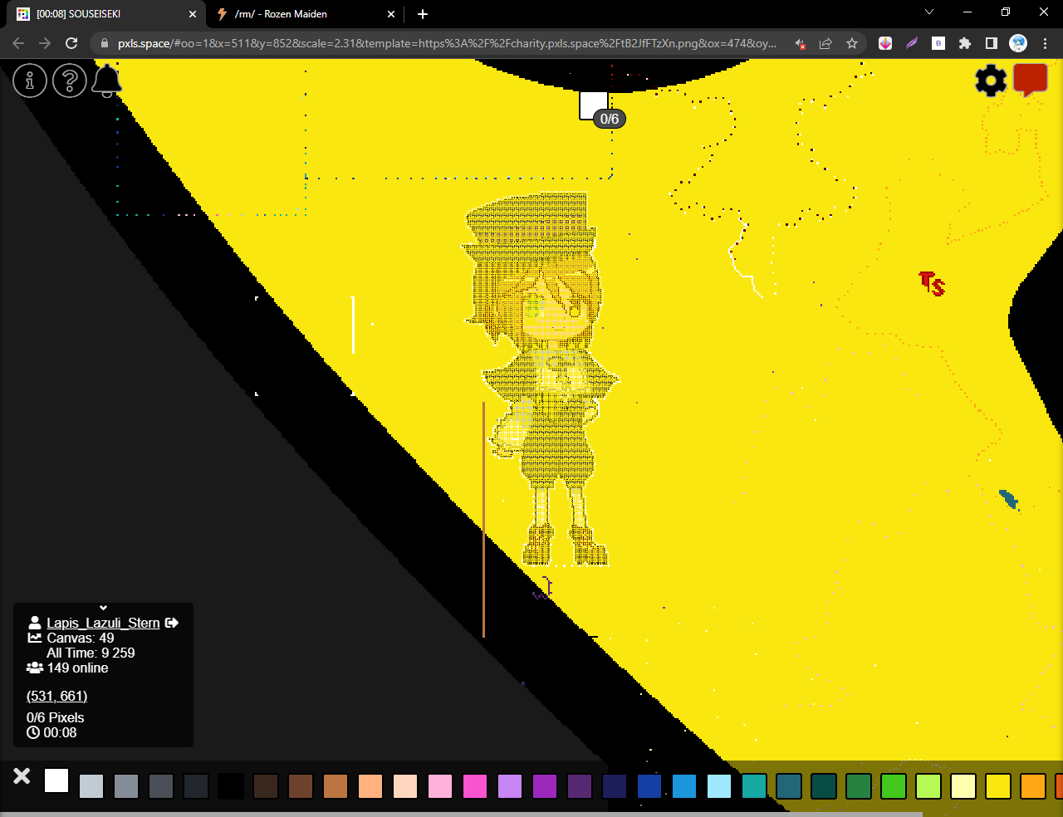The width and height of the screenshot is (1063, 817).
Task: Open the Lapis_Lazuli_Stern profile link
Action: 103,623
